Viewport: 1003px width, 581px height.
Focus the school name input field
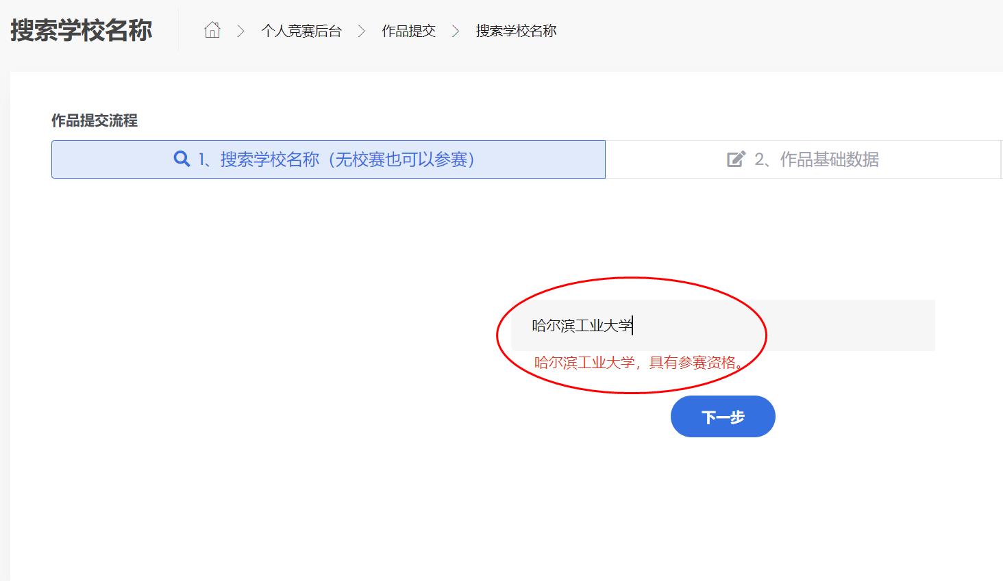click(723, 326)
